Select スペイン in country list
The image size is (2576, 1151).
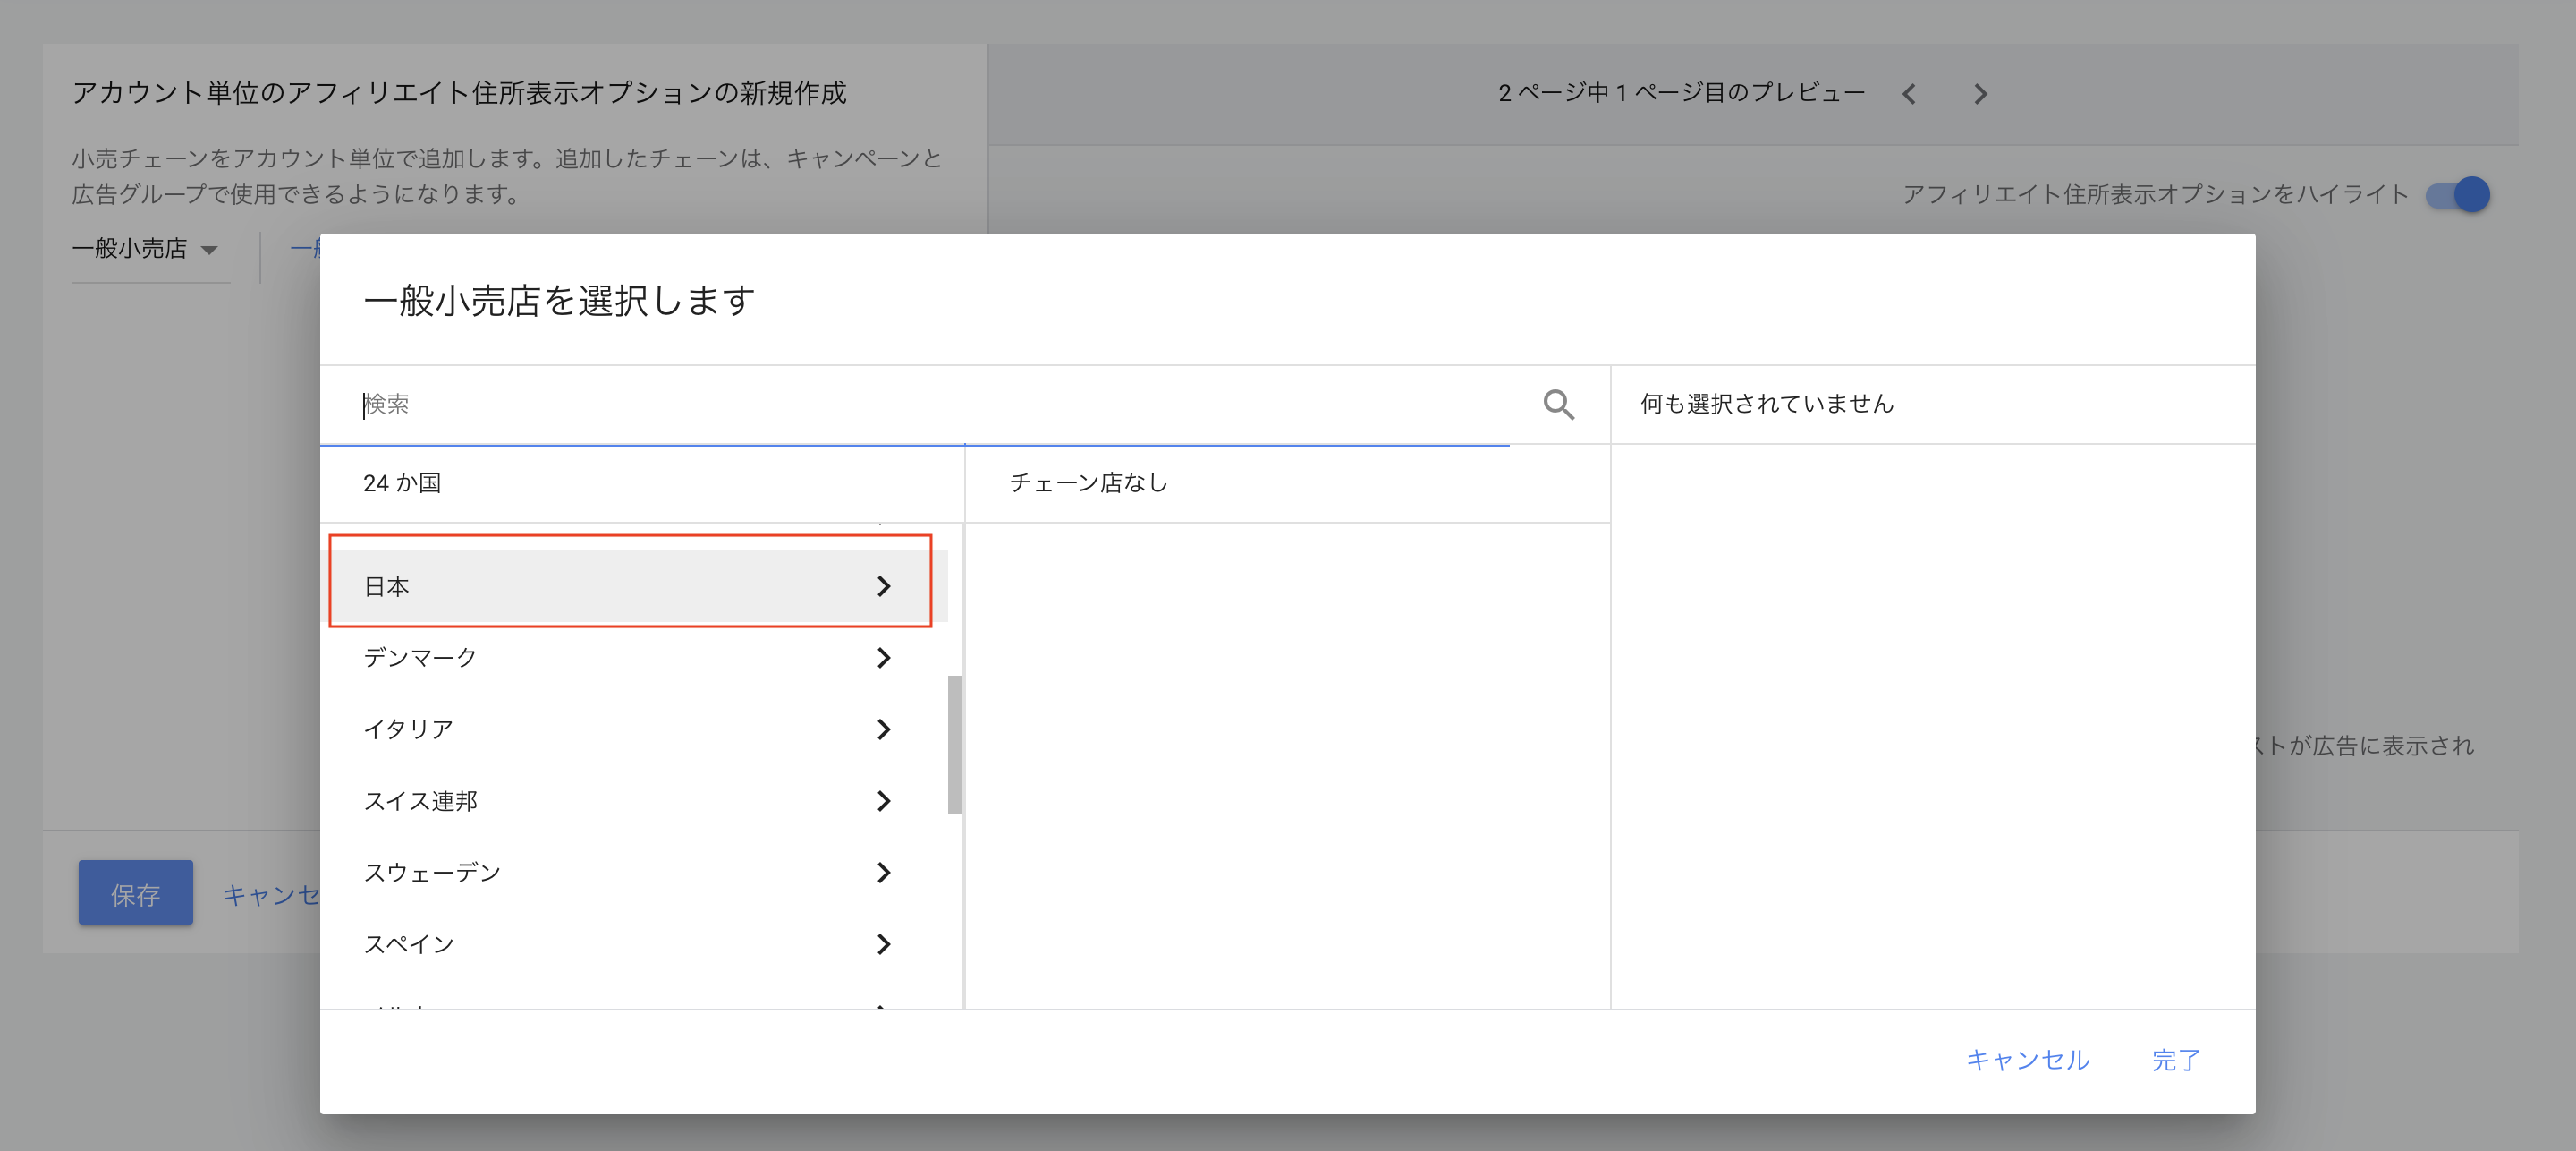408,944
